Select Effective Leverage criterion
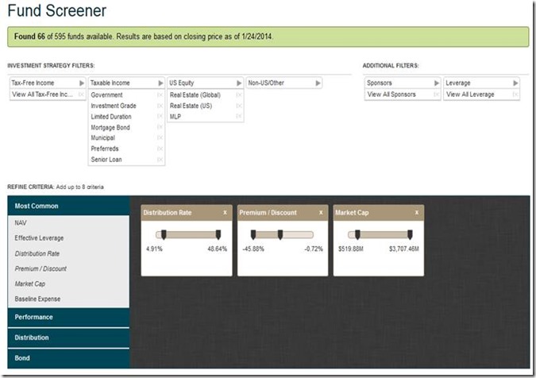This screenshot has height=378, width=536. 39,238
